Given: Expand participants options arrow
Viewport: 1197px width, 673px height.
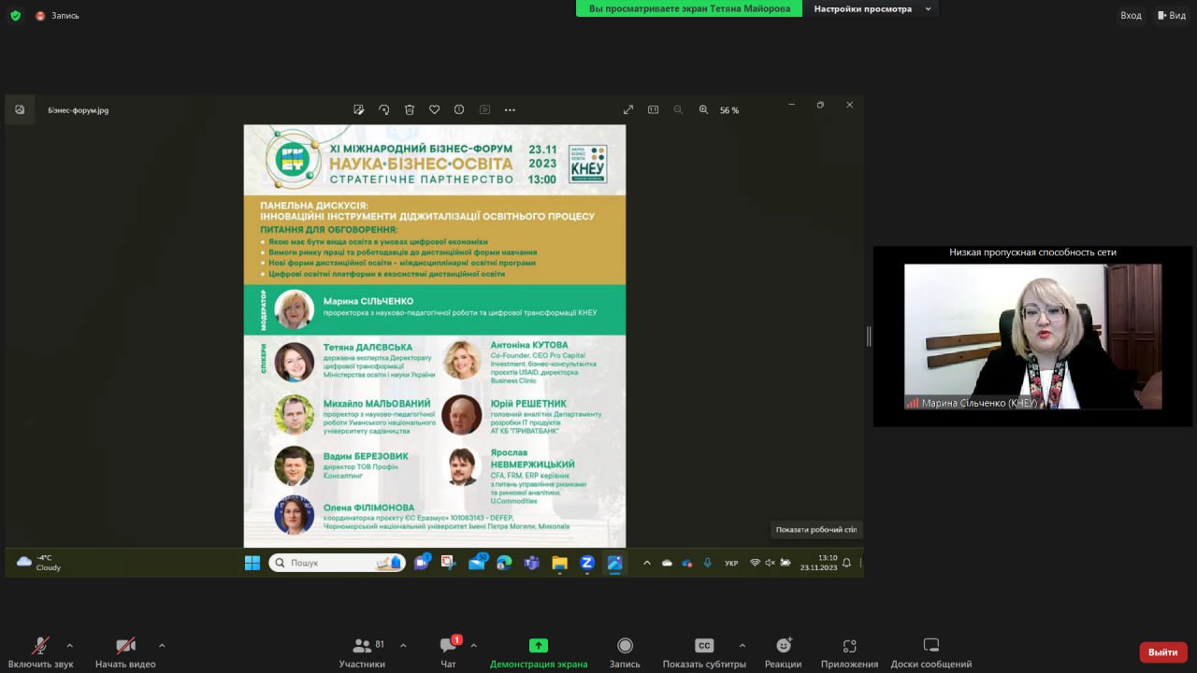Looking at the screenshot, I should tap(403, 645).
